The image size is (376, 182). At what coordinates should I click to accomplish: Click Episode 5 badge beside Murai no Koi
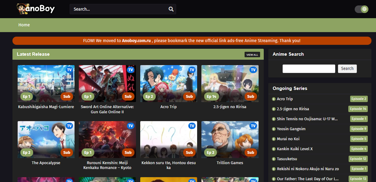pyautogui.click(x=359, y=139)
